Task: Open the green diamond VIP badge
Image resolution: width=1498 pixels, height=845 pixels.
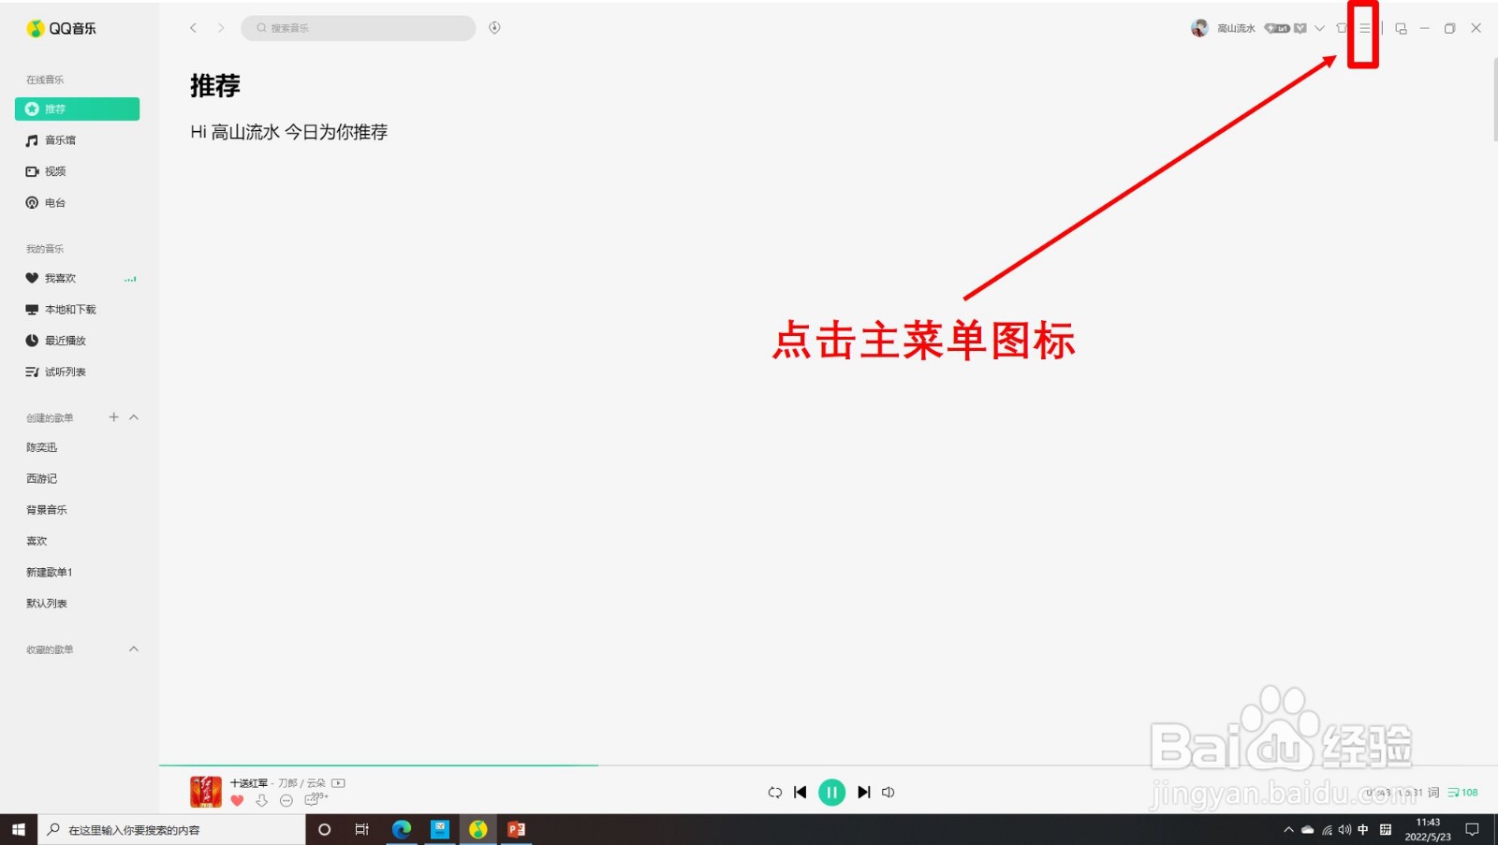Action: click(1300, 28)
